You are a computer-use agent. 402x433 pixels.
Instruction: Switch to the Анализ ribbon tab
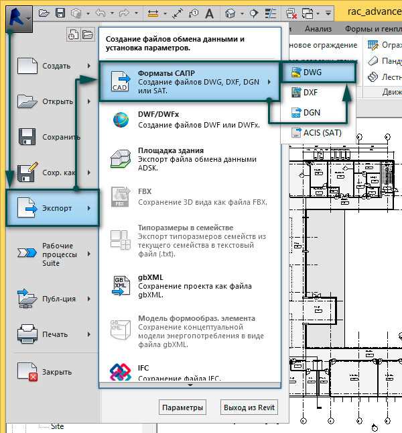(x=318, y=29)
